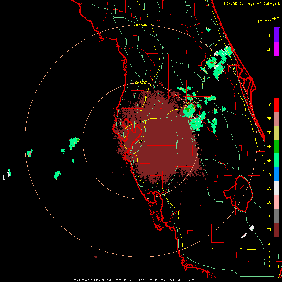This screenshot has height=282, width=282.
Task: Click the RF purple legend swatch
Action: click(x=277, y=35)
